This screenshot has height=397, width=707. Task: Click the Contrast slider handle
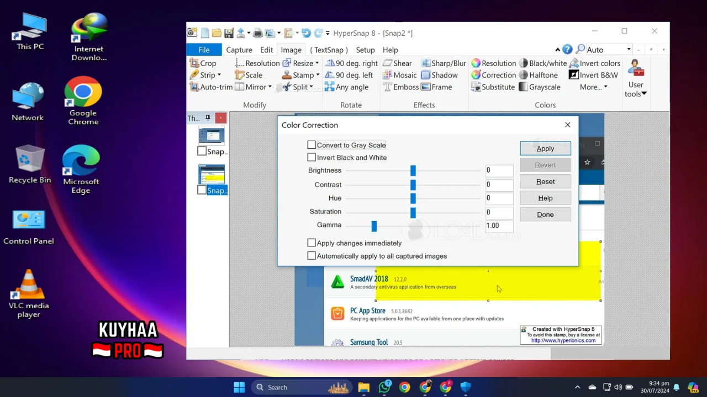413,185
